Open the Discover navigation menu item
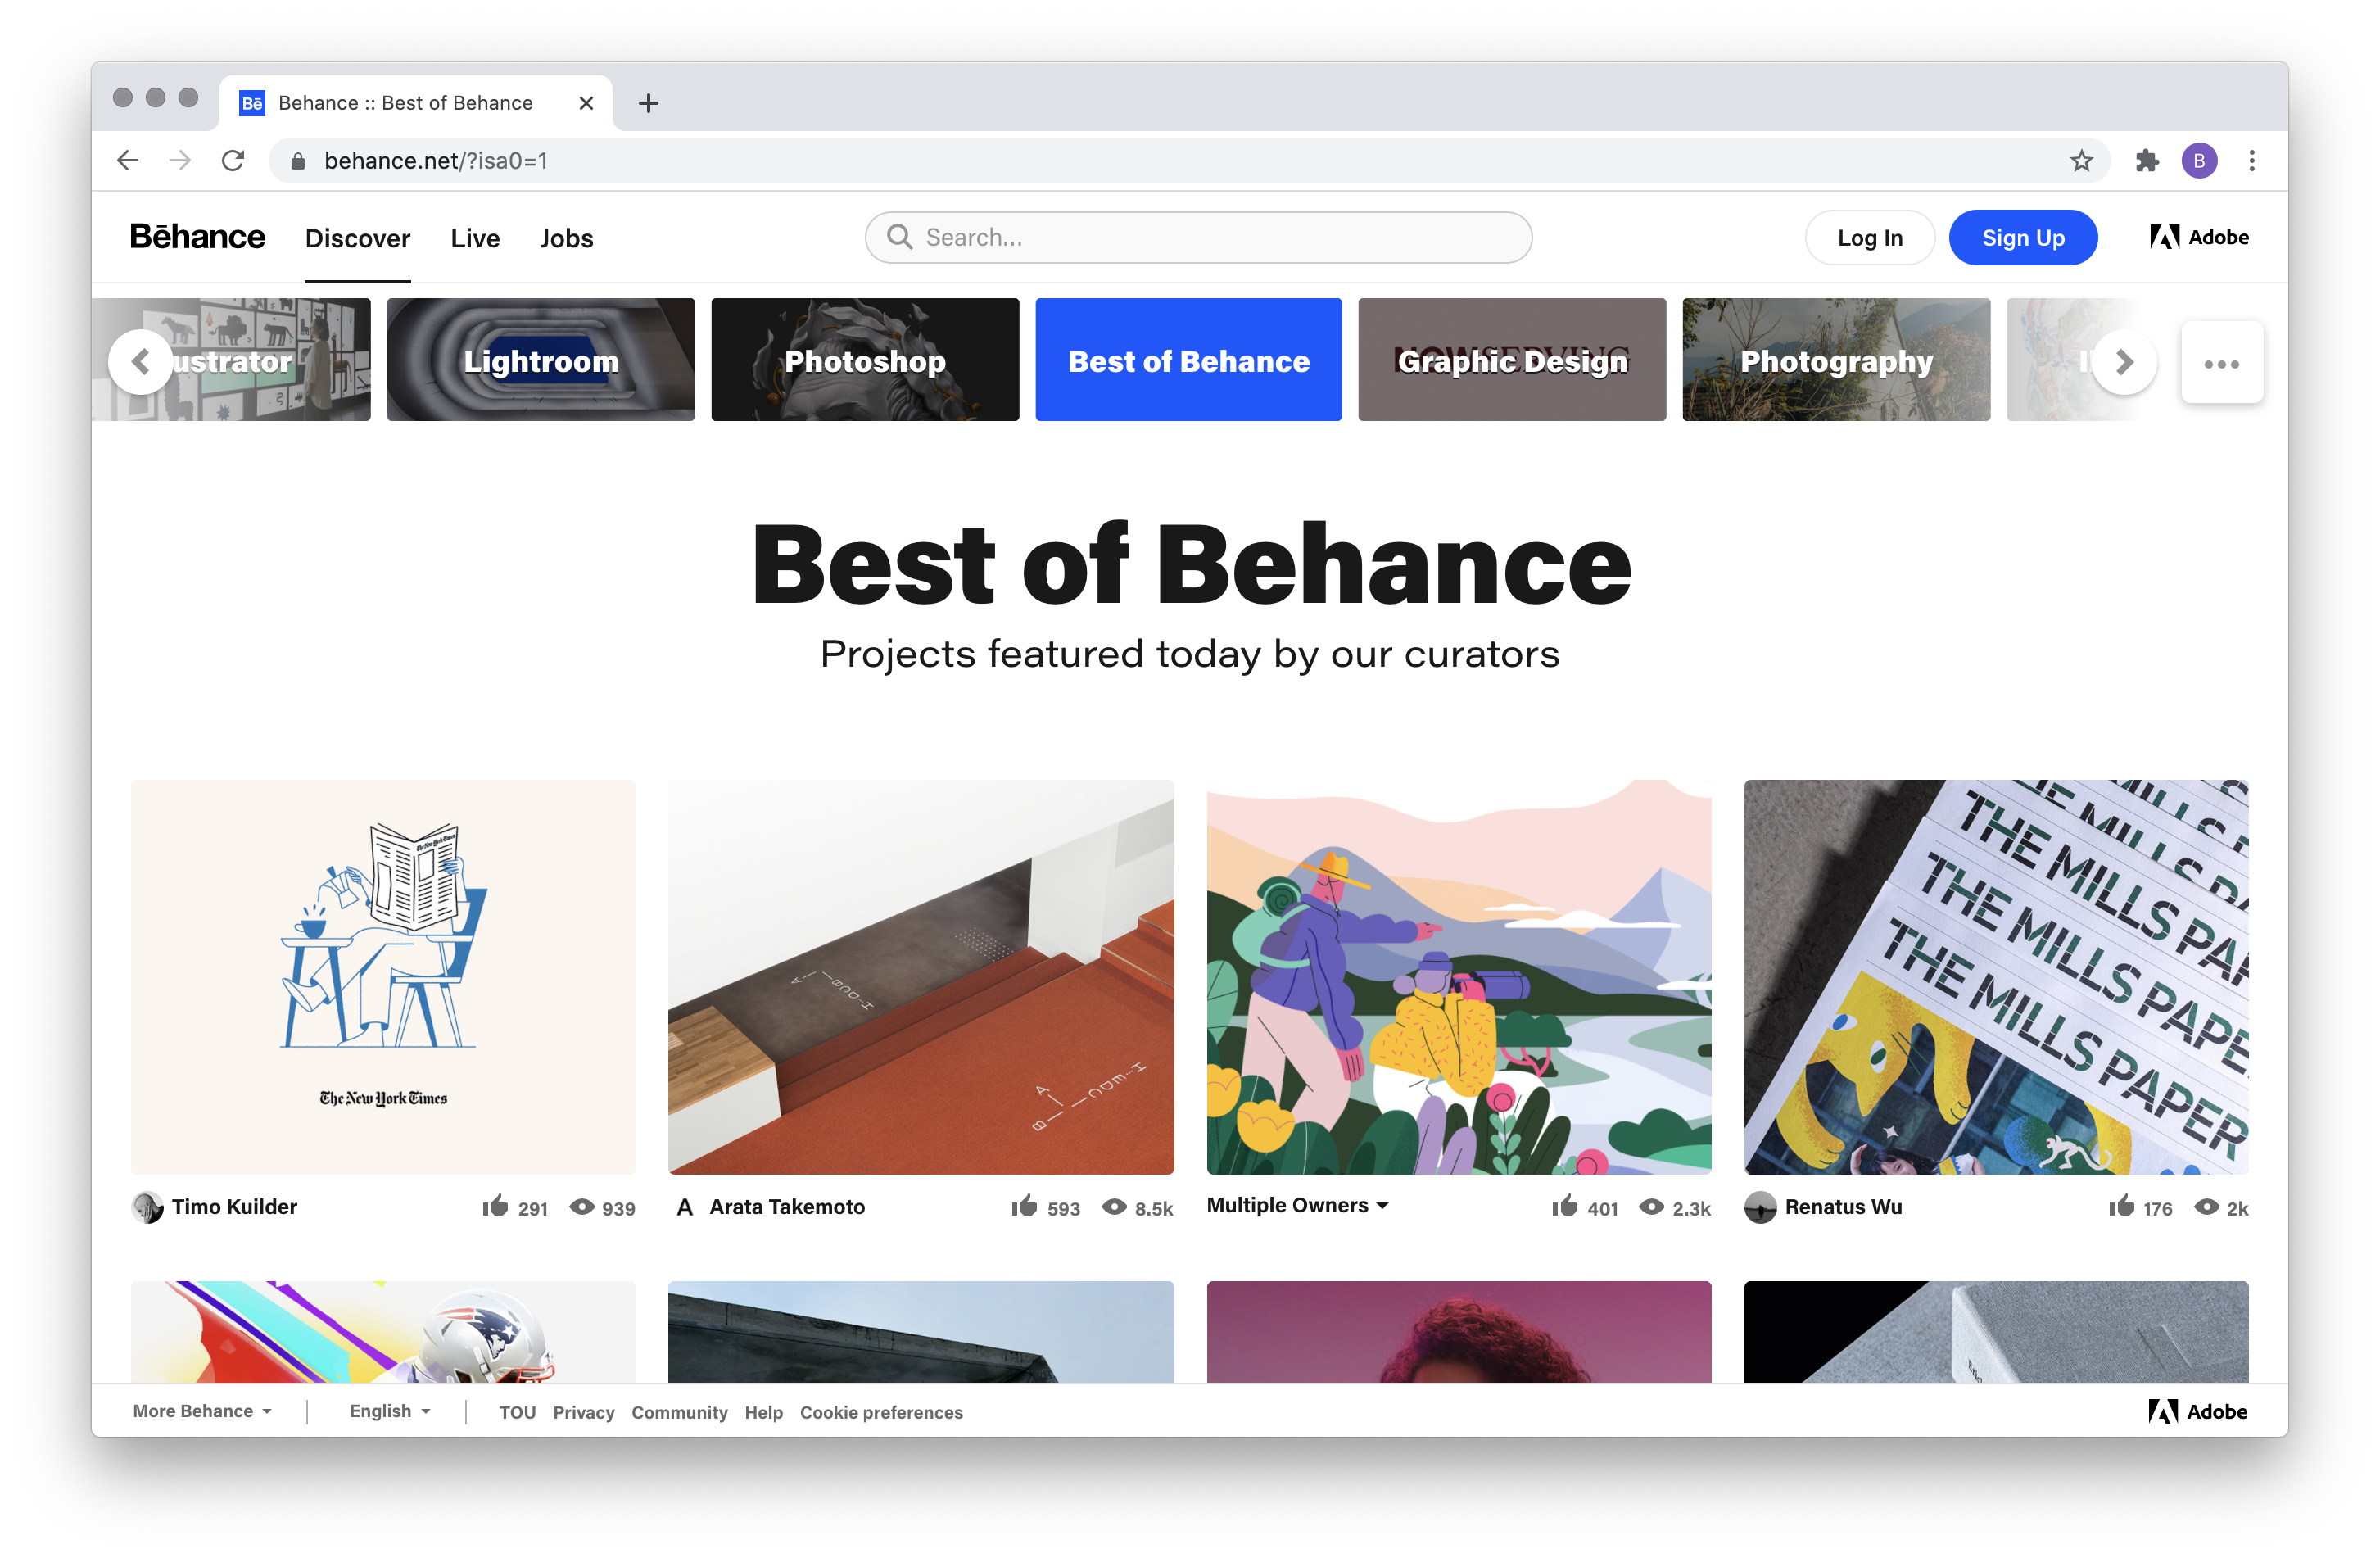 pyautogui.click(x=356, y=238)
